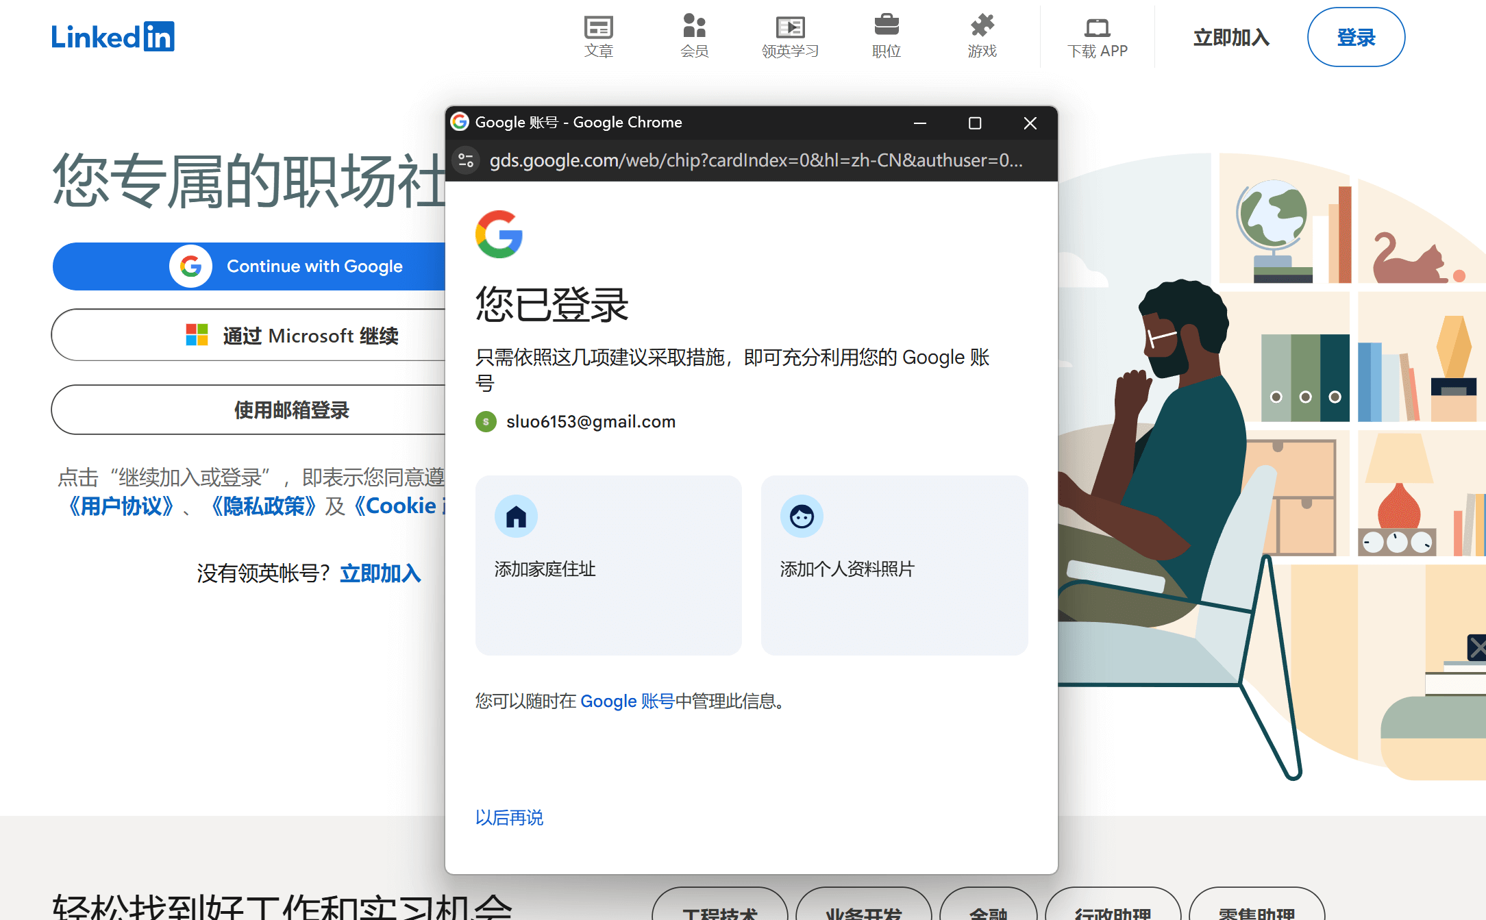Click 以后再说 link in Google popup

509,817
